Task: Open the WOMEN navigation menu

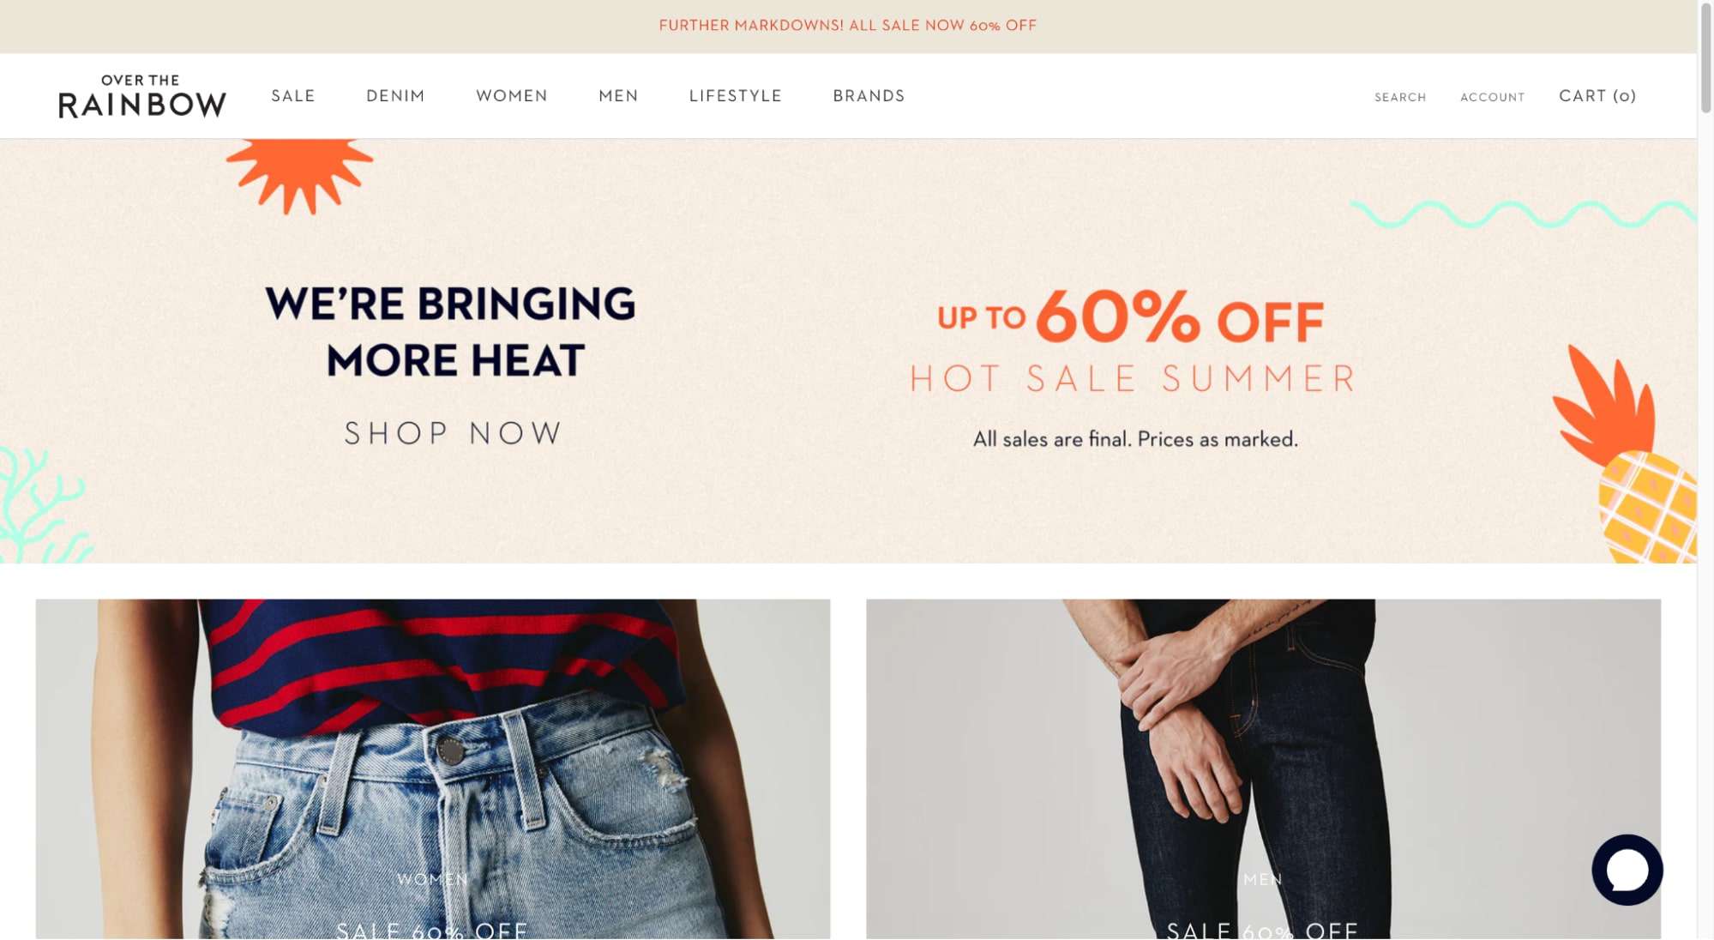Action: point(512,96)
